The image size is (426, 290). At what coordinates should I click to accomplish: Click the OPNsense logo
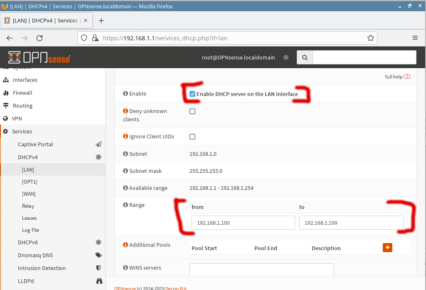39,57
